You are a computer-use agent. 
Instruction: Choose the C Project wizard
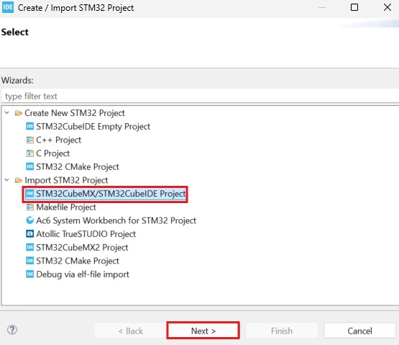point(52,153)
